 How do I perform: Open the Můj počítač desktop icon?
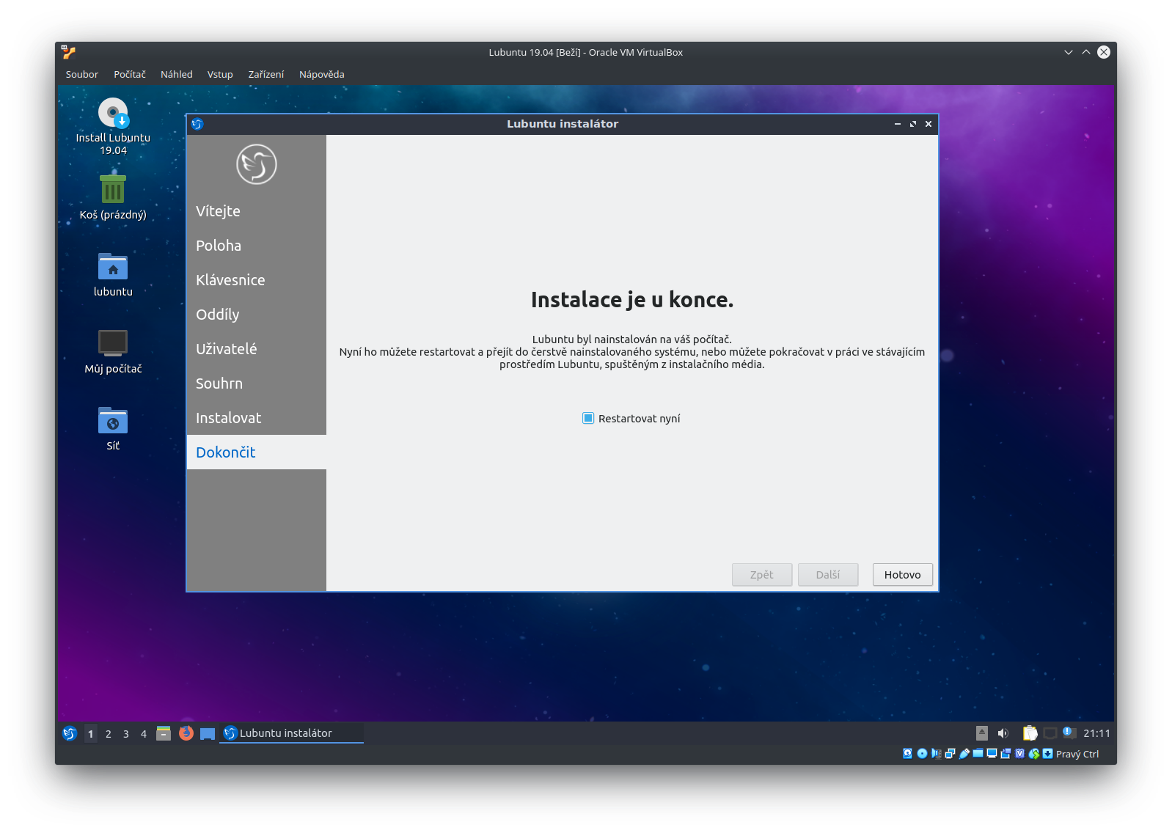113,352
